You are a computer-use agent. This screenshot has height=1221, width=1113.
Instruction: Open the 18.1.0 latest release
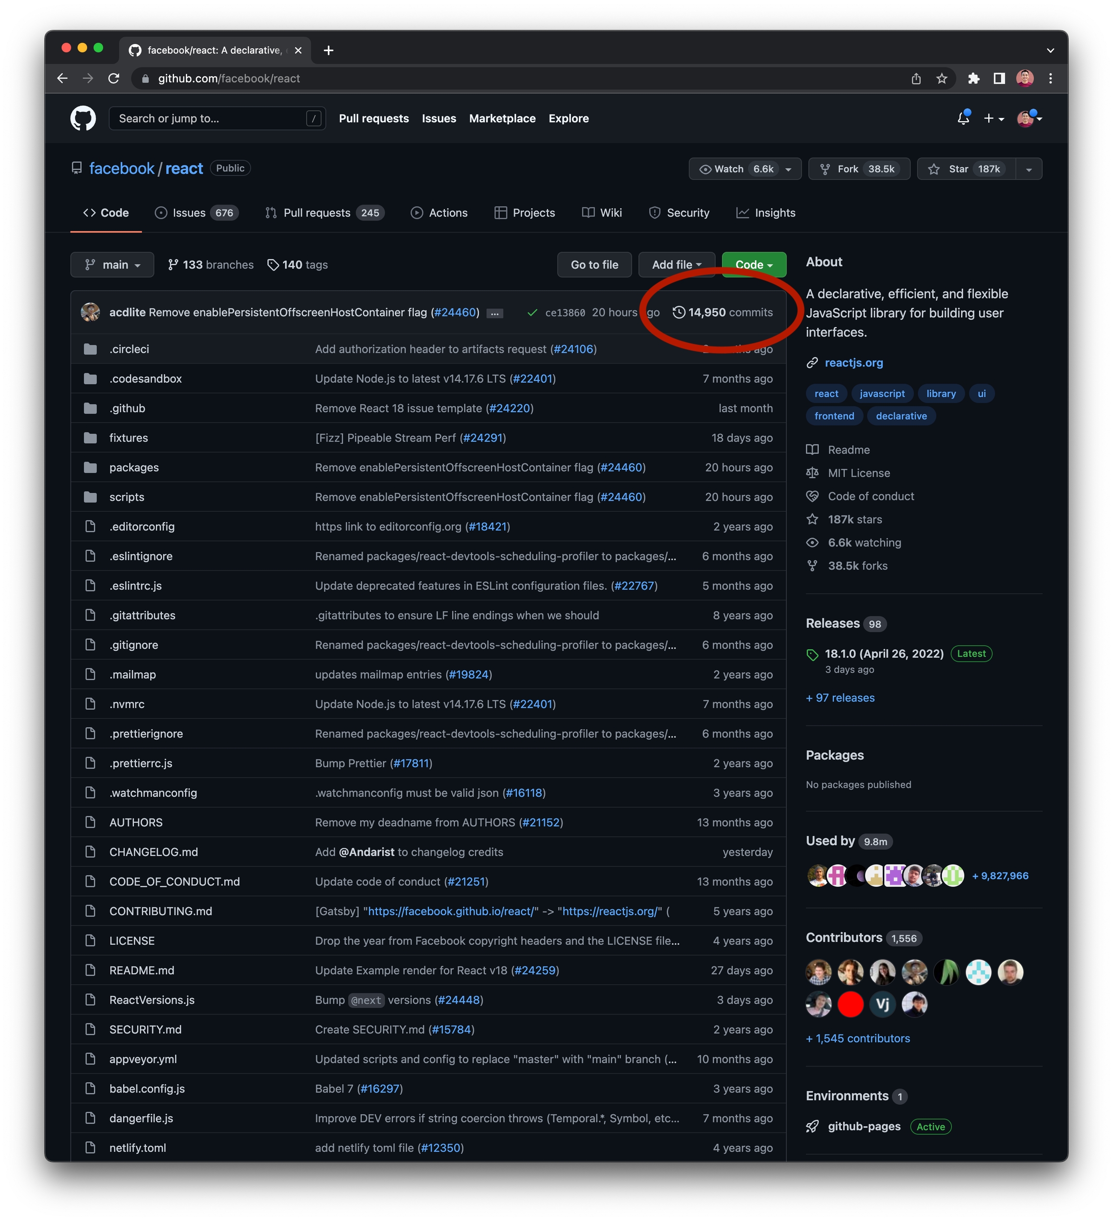(884, 653)
